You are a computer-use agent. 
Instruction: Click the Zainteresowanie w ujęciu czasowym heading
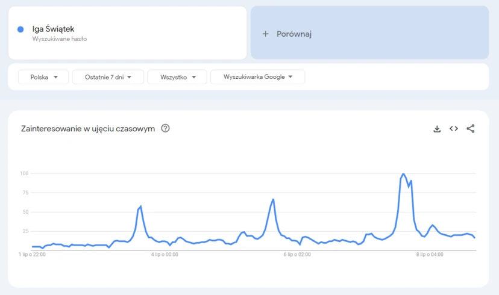tap(88, 129)
